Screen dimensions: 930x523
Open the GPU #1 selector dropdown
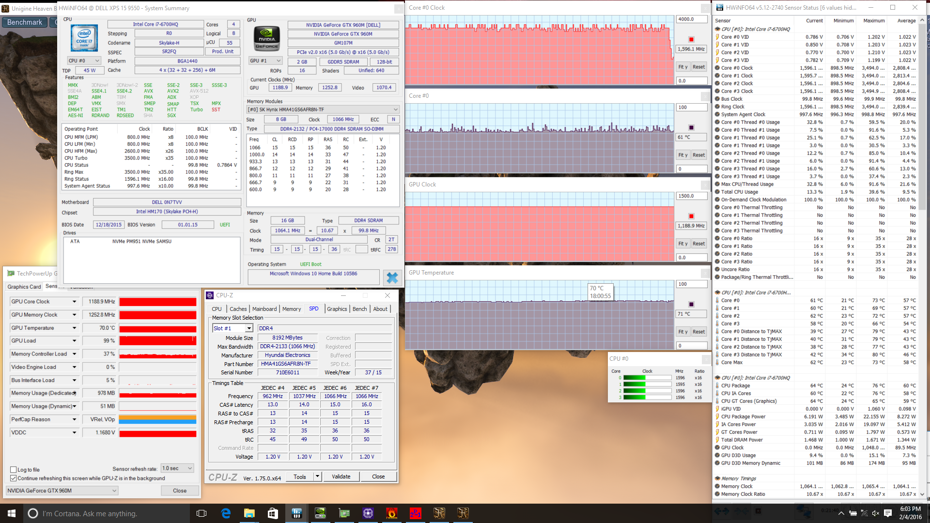click(265, 61)
